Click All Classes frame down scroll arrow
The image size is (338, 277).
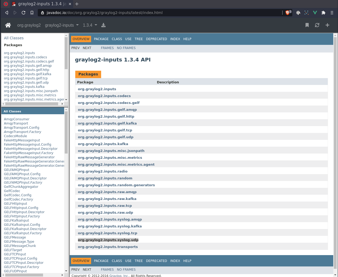tap(66, 271)
